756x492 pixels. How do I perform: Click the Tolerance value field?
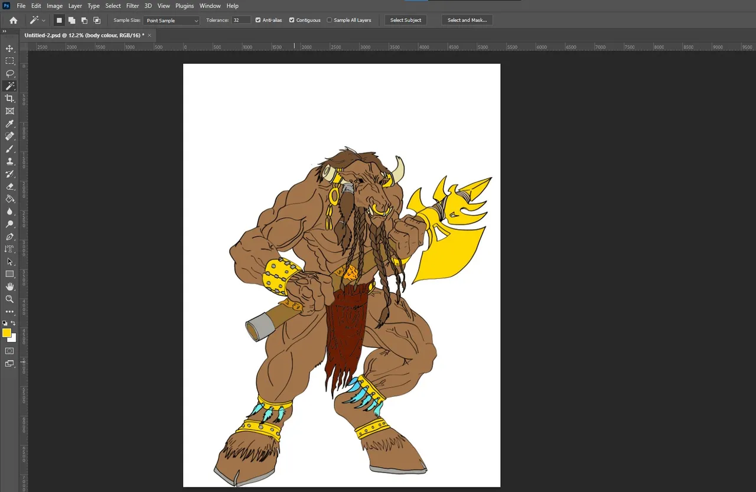241,20
